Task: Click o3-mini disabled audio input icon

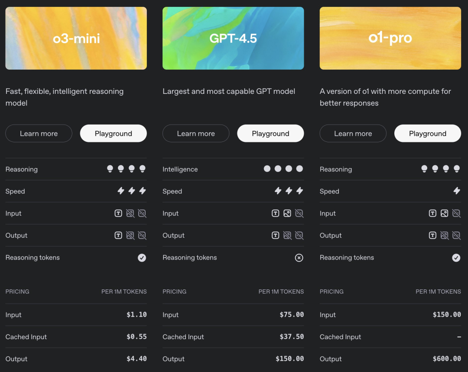Action: 142,213
